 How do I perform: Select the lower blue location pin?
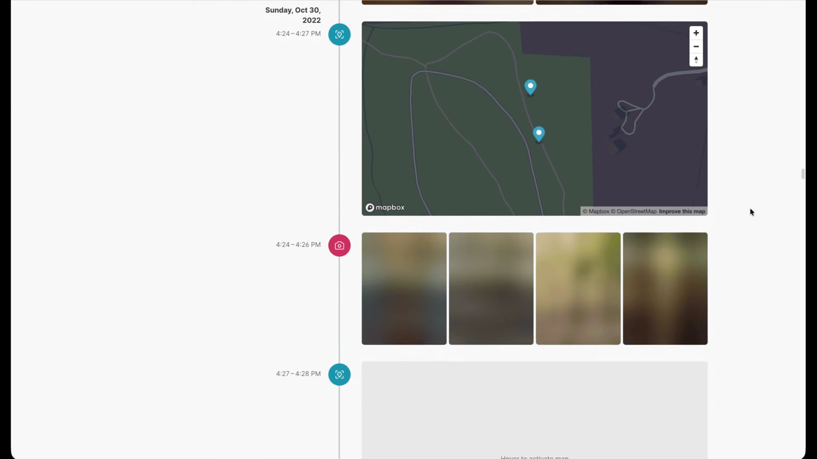[539, 133]
